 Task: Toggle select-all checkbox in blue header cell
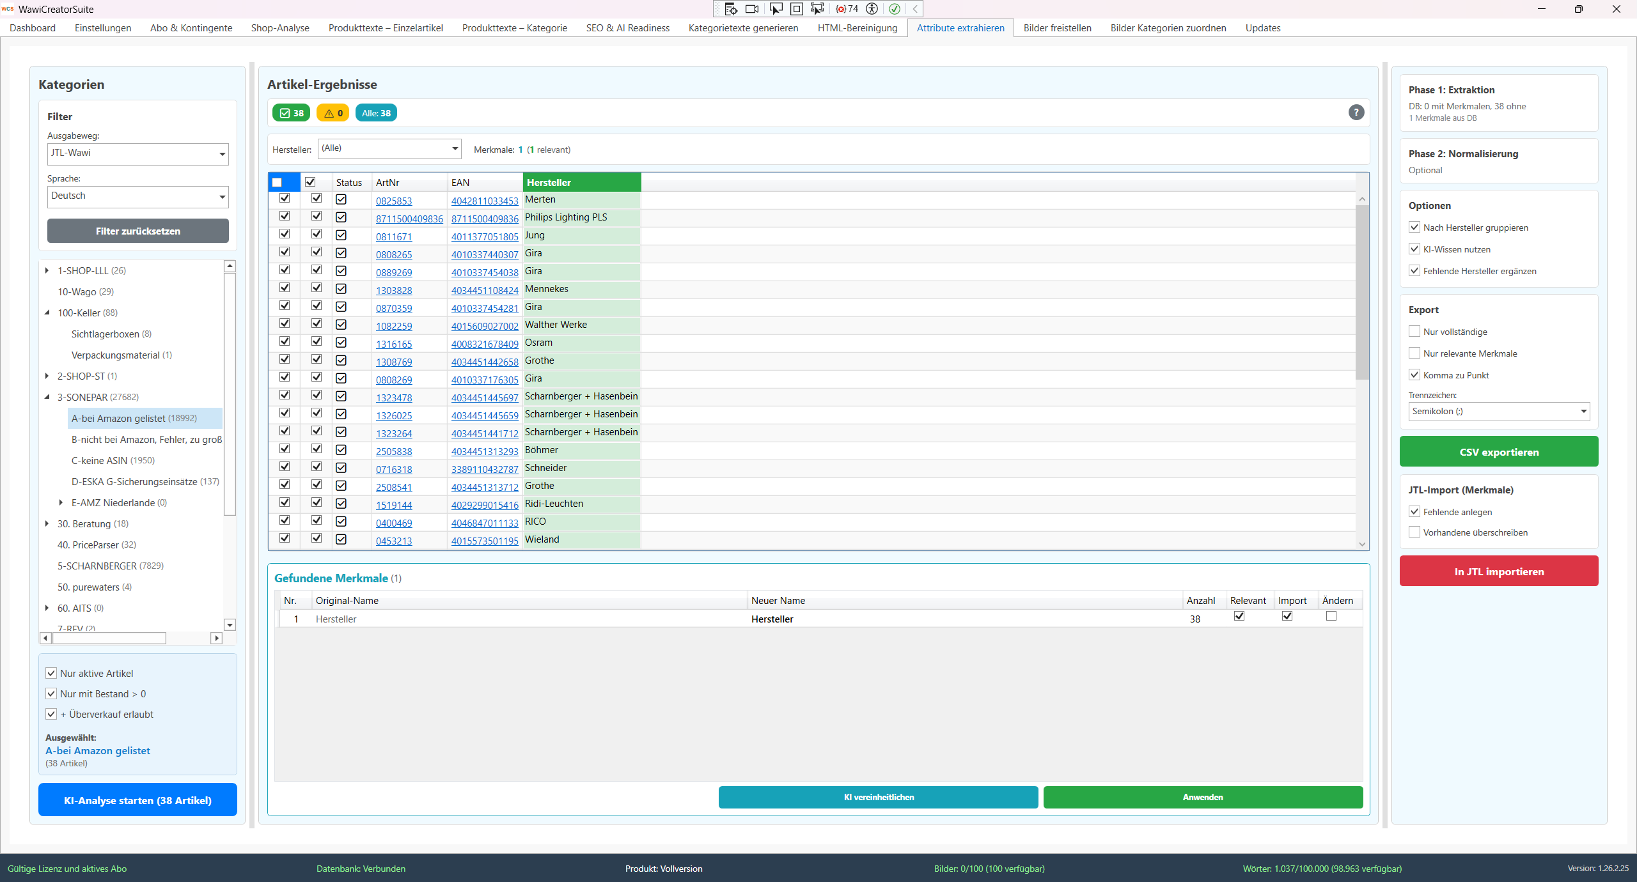[x=277, y=182]
